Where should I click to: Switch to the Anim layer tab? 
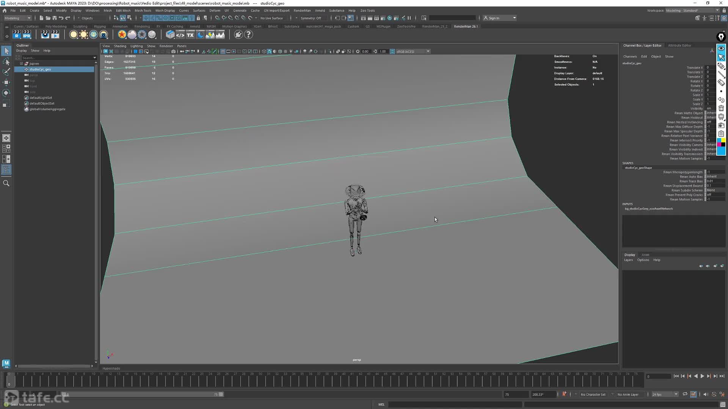645,255
